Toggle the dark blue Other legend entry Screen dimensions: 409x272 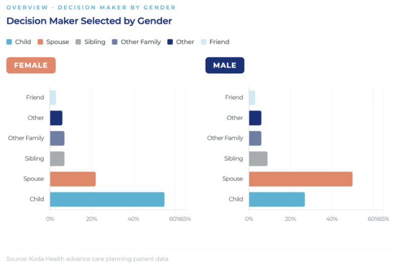point(181,42)
